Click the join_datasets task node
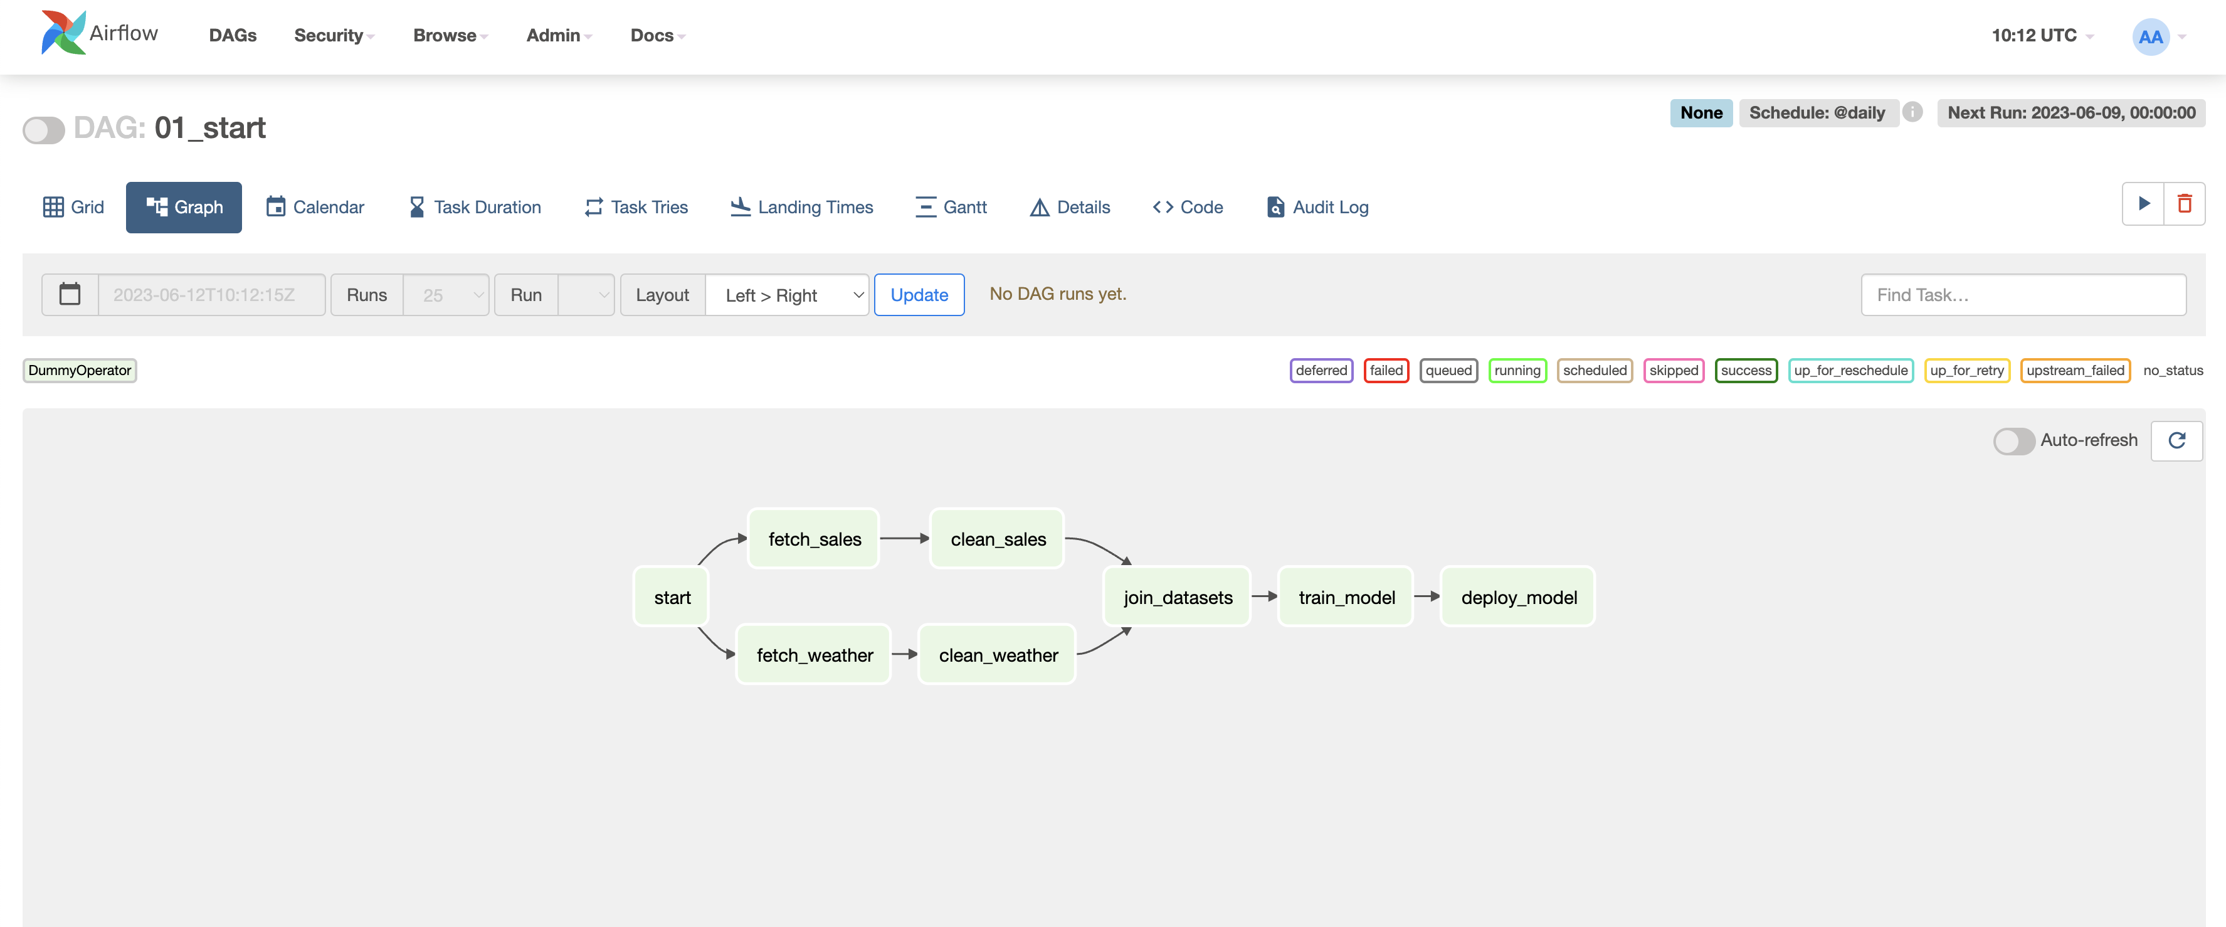The image size is (2226, 927). click(1177, 598)
